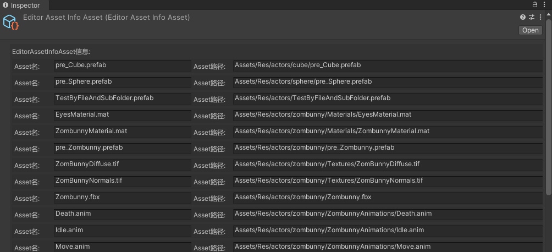Click the ZombunnyMaterial.mat name field
The image size is (552, 252).
click(x=123, y=132)
